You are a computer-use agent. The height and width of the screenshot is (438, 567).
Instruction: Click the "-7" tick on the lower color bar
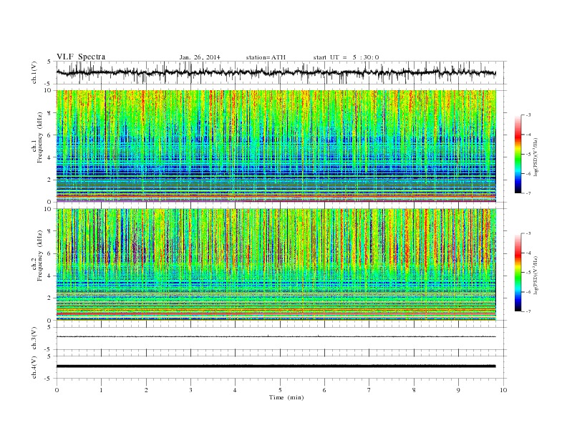(x=528, y=311)
